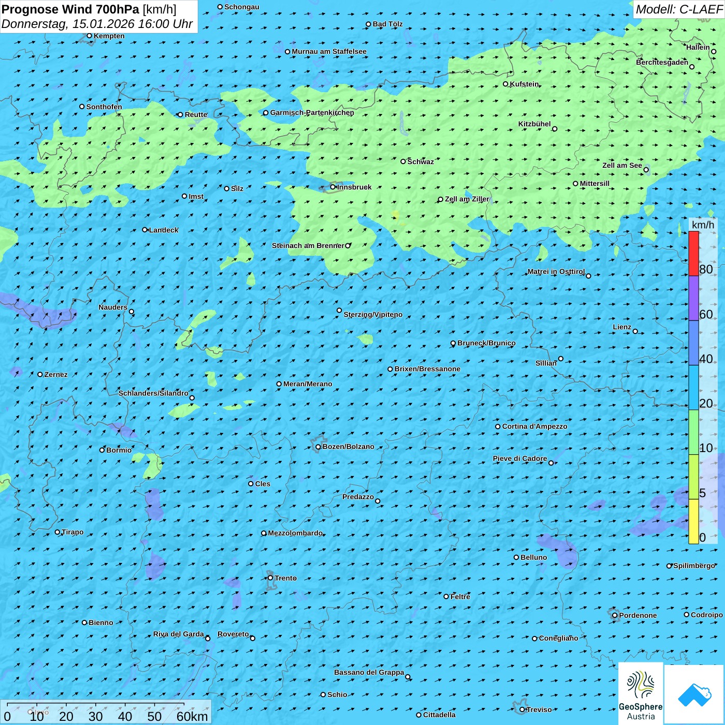
Task: Click the Trento city marker
Action: coord(270,578)
